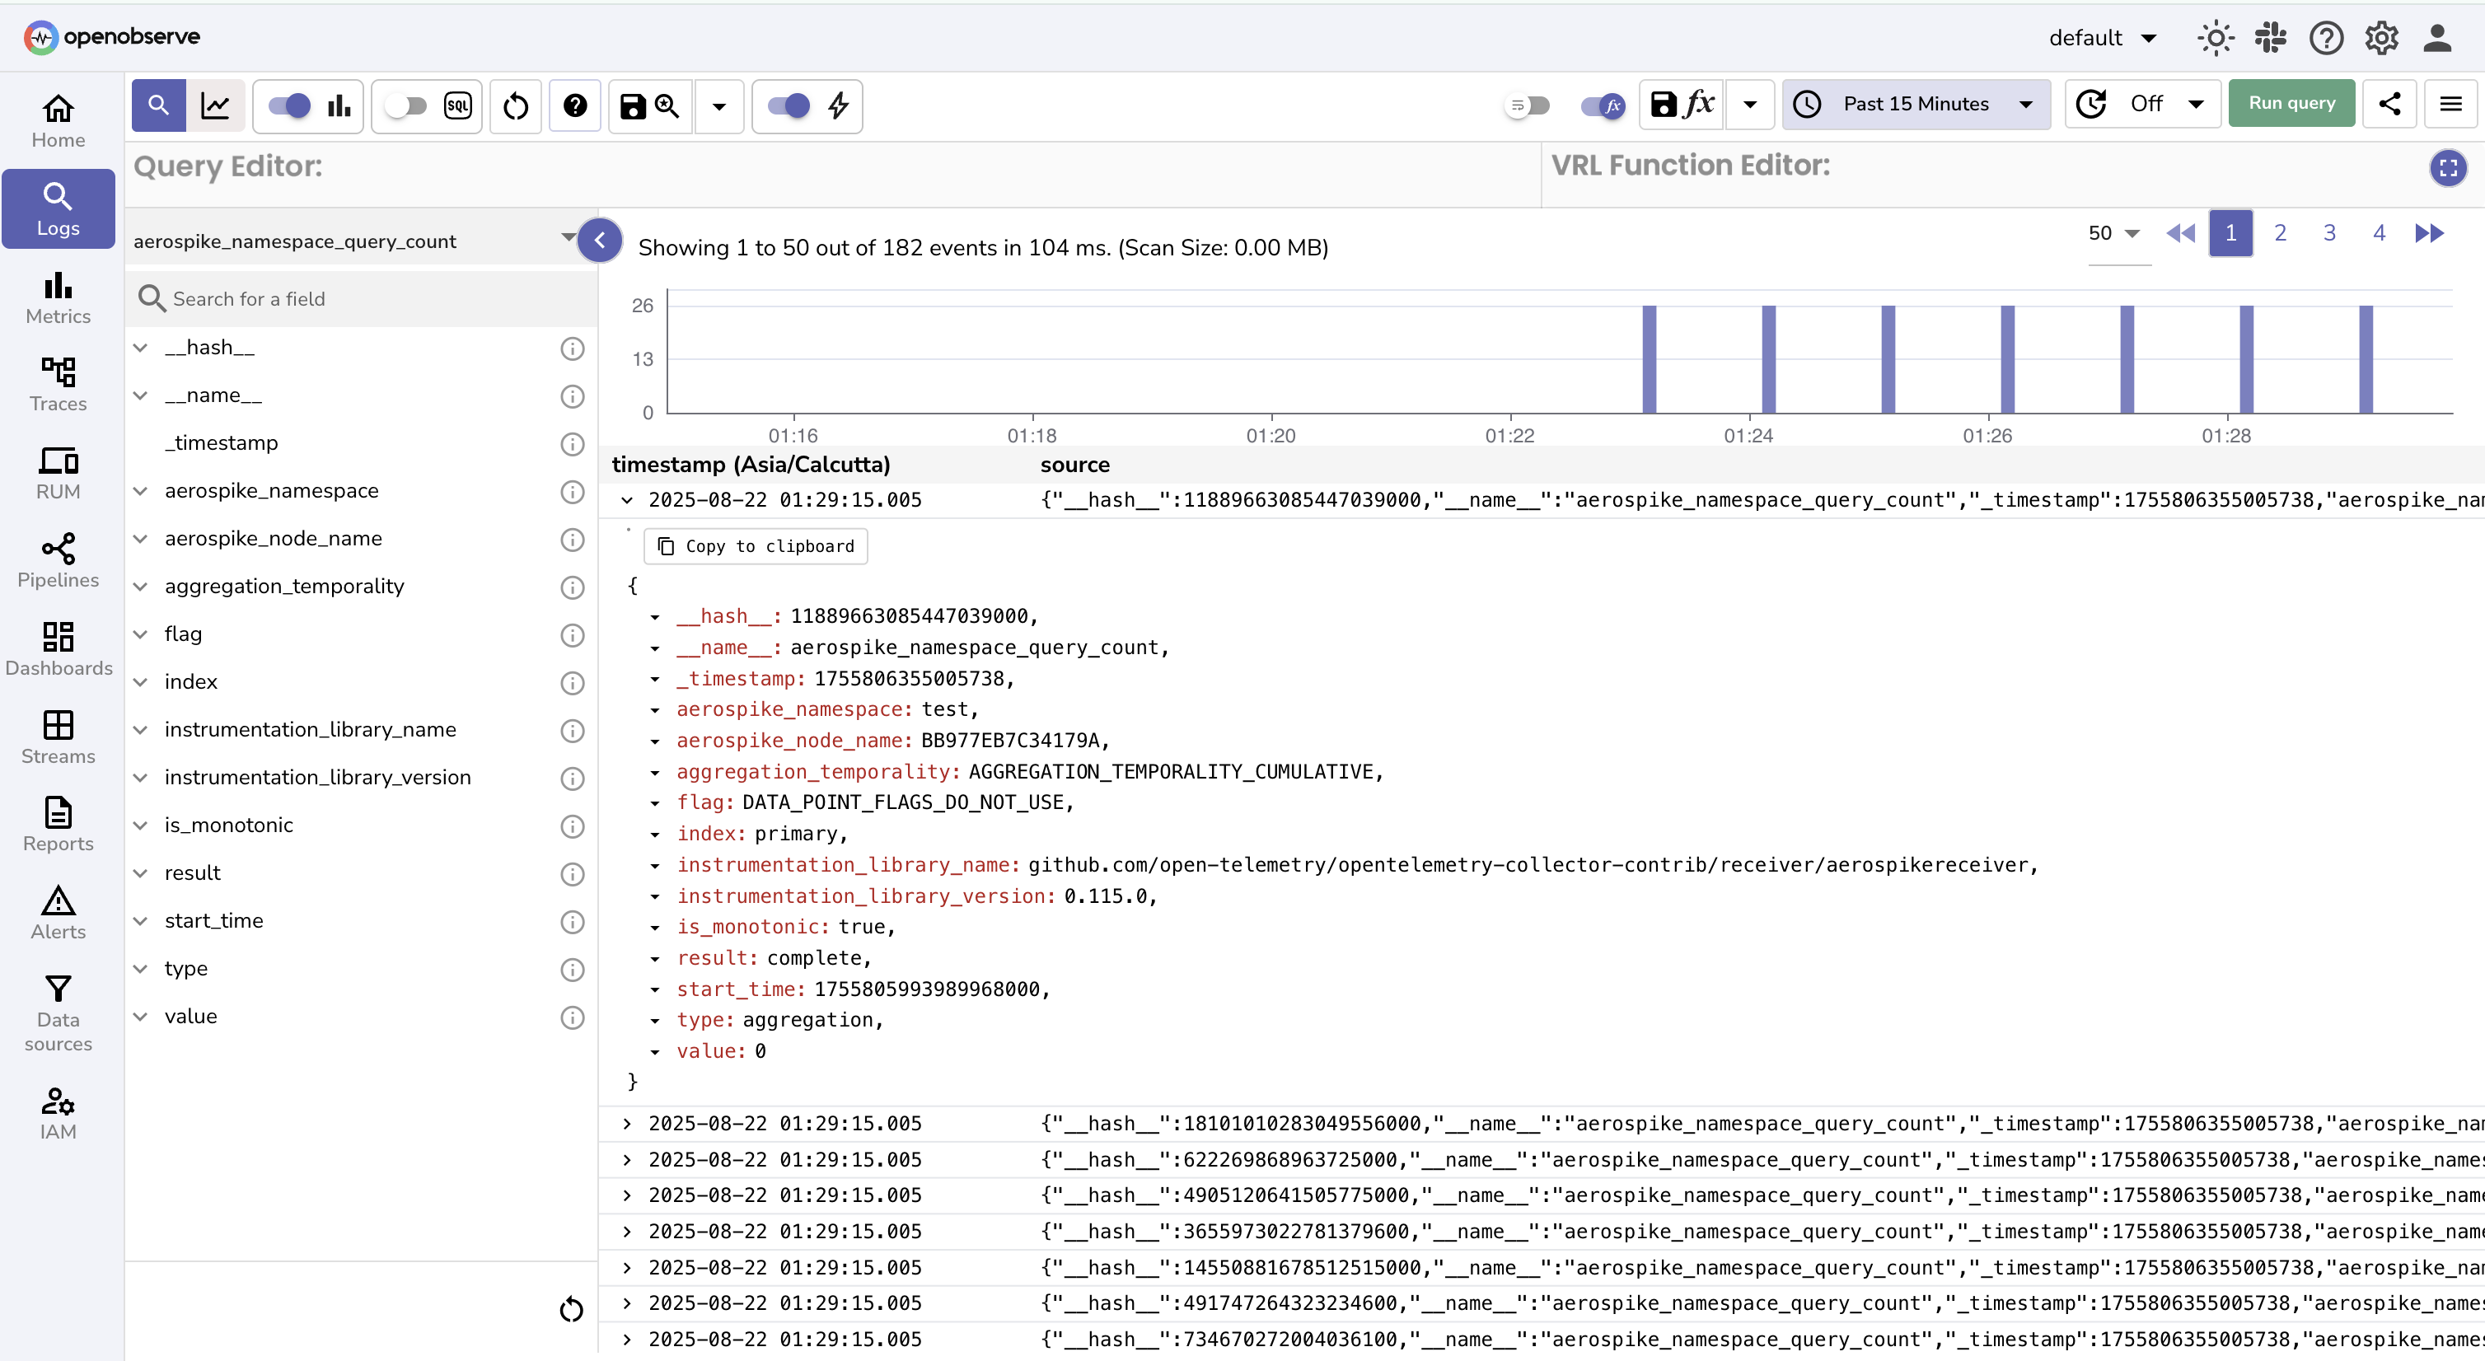Open the Dashboards panel

pos(57,646)
